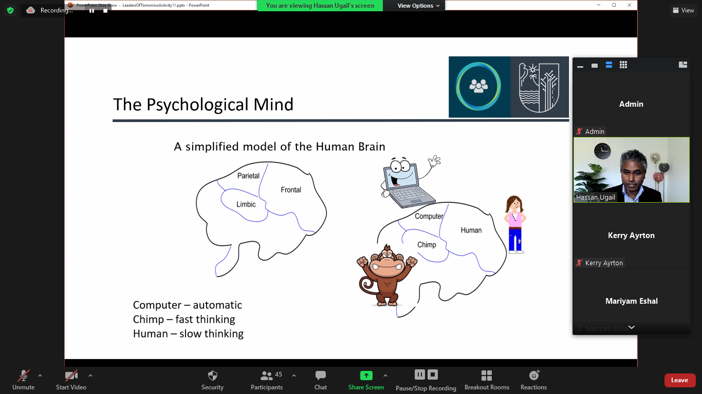This screenshot has height=394, width=702.
Task: Click the 'Parietal' brain label
Action: [248, 175]
